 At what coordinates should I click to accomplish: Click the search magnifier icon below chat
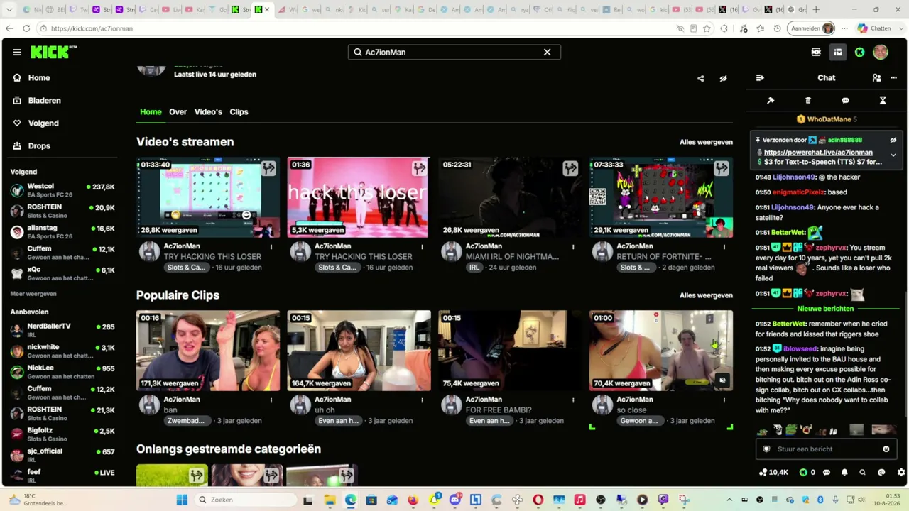863,472
